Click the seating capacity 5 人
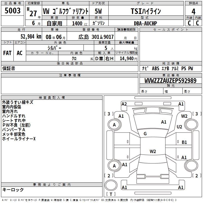 click(x=109, y=48)
